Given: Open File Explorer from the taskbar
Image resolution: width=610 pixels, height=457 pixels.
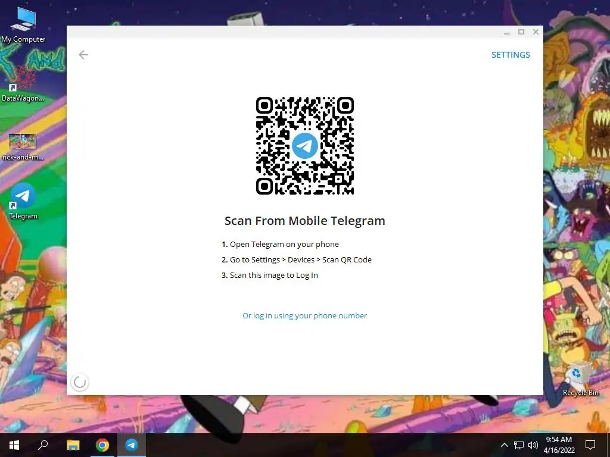Looking at the screenshot, I should tap(73, 445).
